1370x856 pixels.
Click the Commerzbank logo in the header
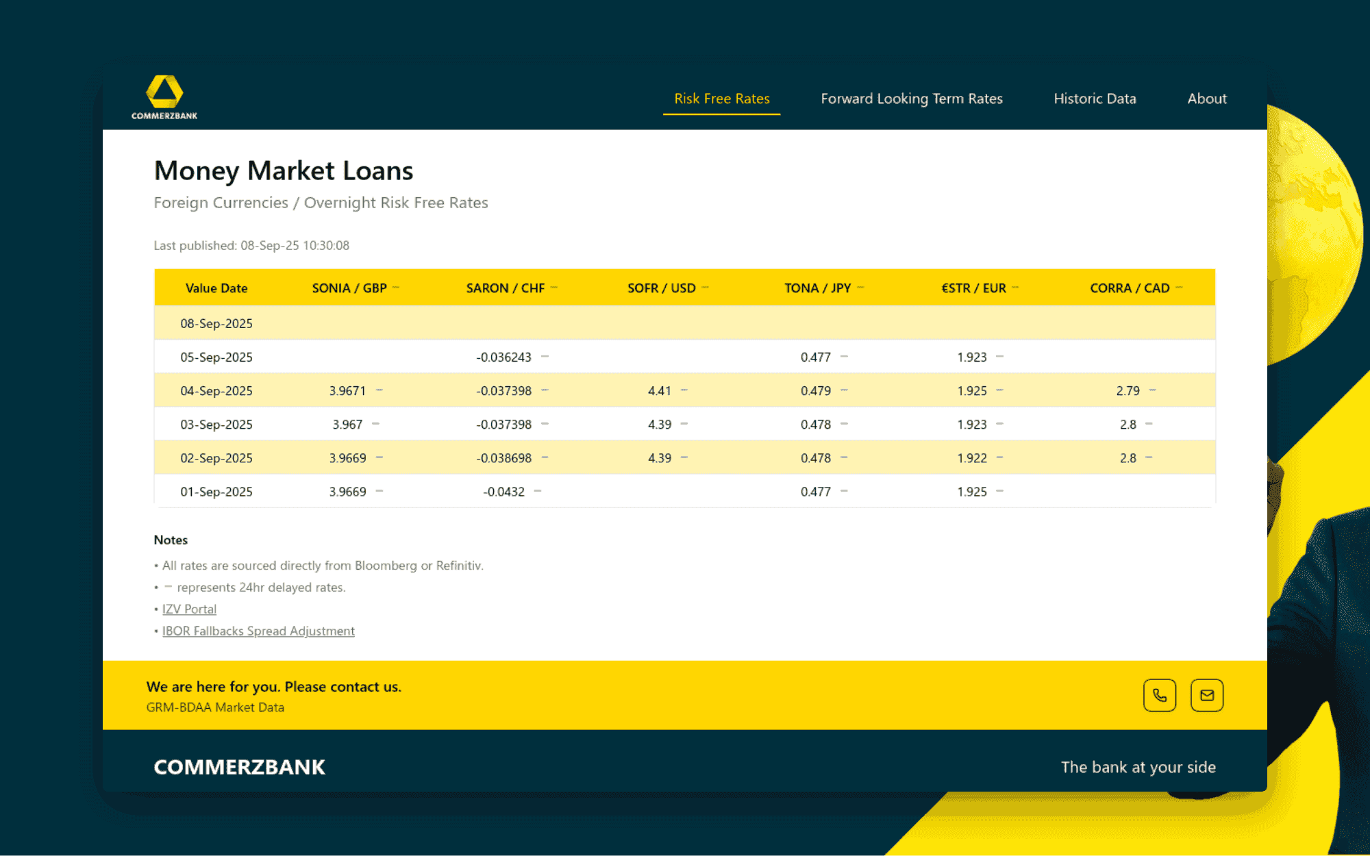click(x=164, y=97)
